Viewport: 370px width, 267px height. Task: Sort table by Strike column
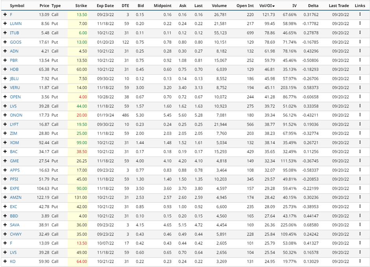click(x=81, y=6)
